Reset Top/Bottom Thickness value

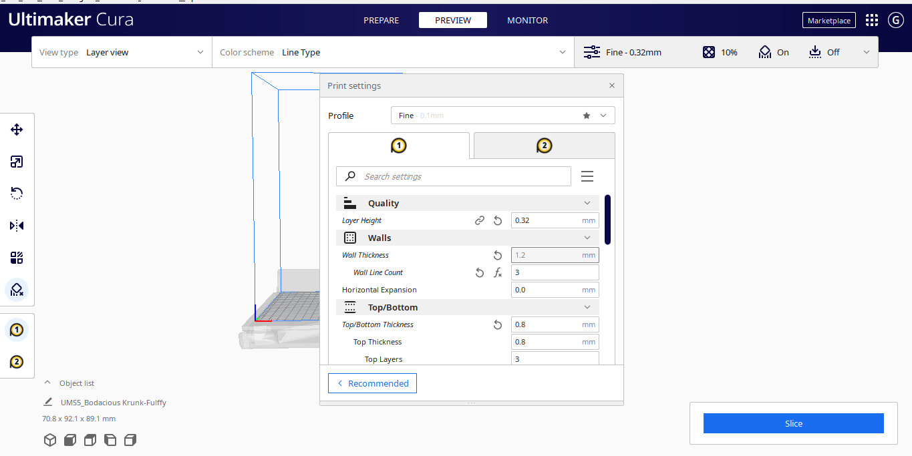click(x=498, y=324)
